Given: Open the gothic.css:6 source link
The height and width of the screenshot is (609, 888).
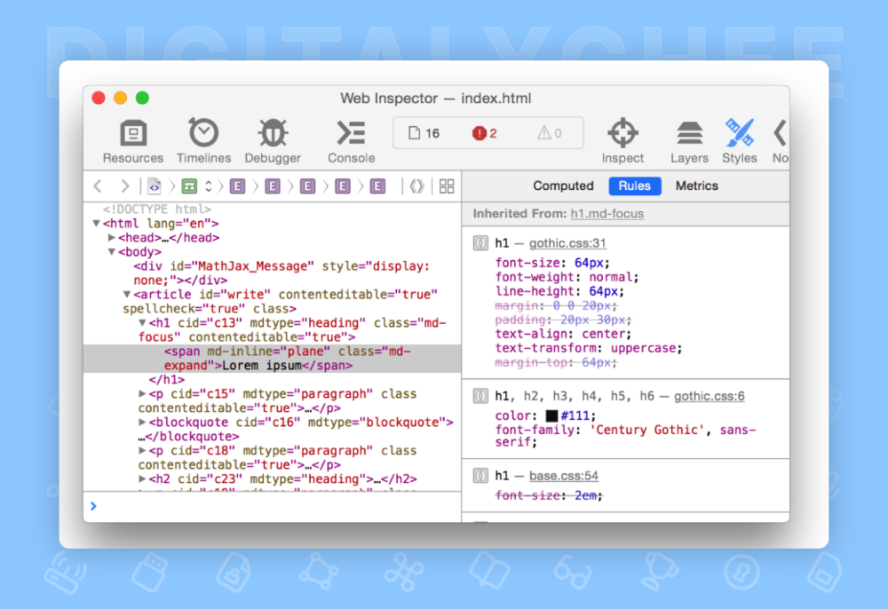Looking at the screenshot, I should coord(709,396).
